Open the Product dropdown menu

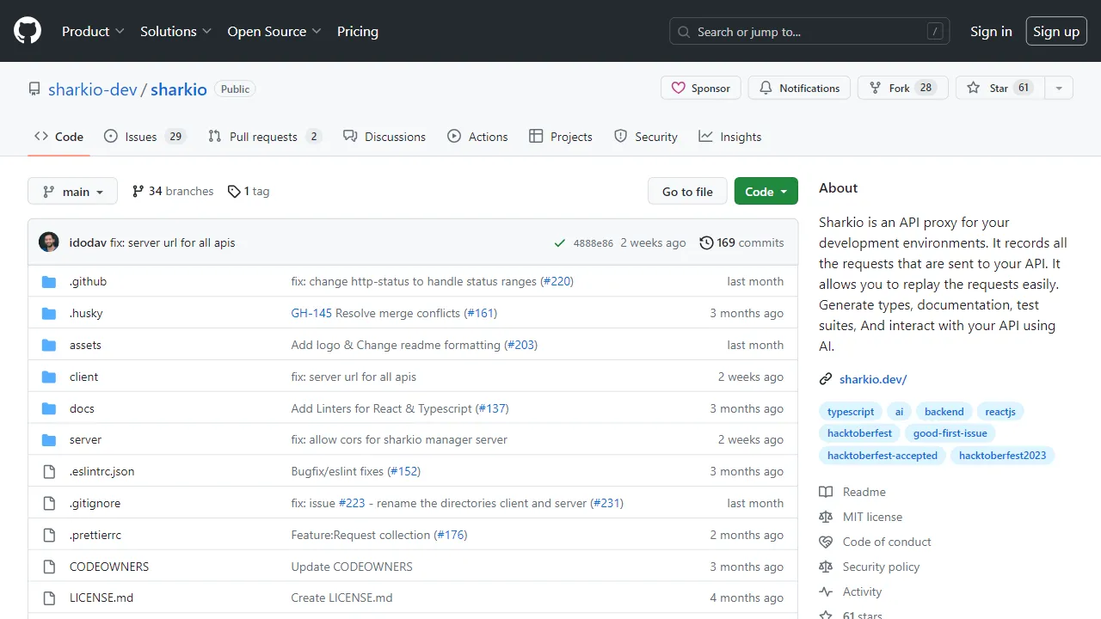[93, 31]
